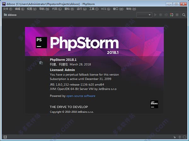
Task: Open Search Everywhere magnifier icon
Action: [184, 15]
